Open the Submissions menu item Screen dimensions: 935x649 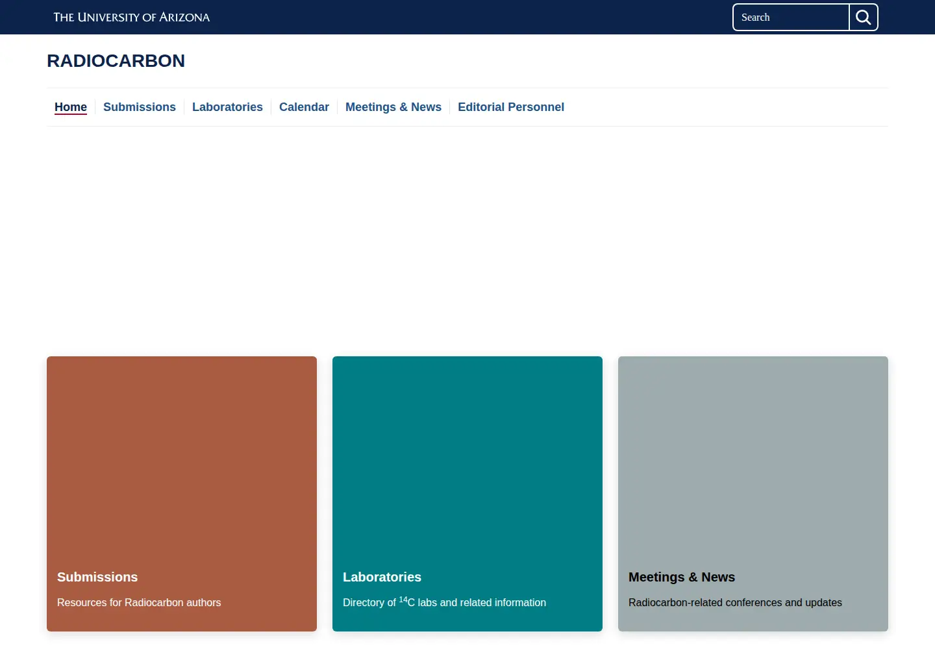[140, 107]
